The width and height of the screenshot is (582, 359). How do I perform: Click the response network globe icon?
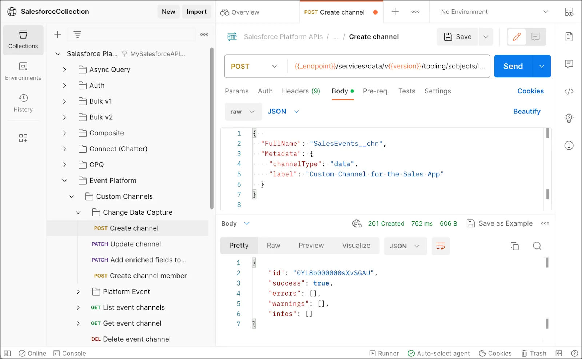pyautogui.click(x=357, y=223)
